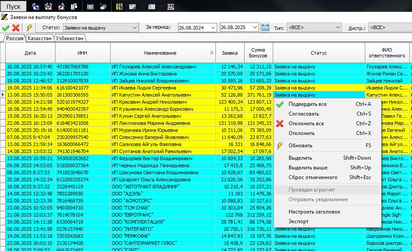This screenshot has height=251, width=412.
Task: Click the red up-arrow export toolbar icon
Action: [x=61, y=6]
